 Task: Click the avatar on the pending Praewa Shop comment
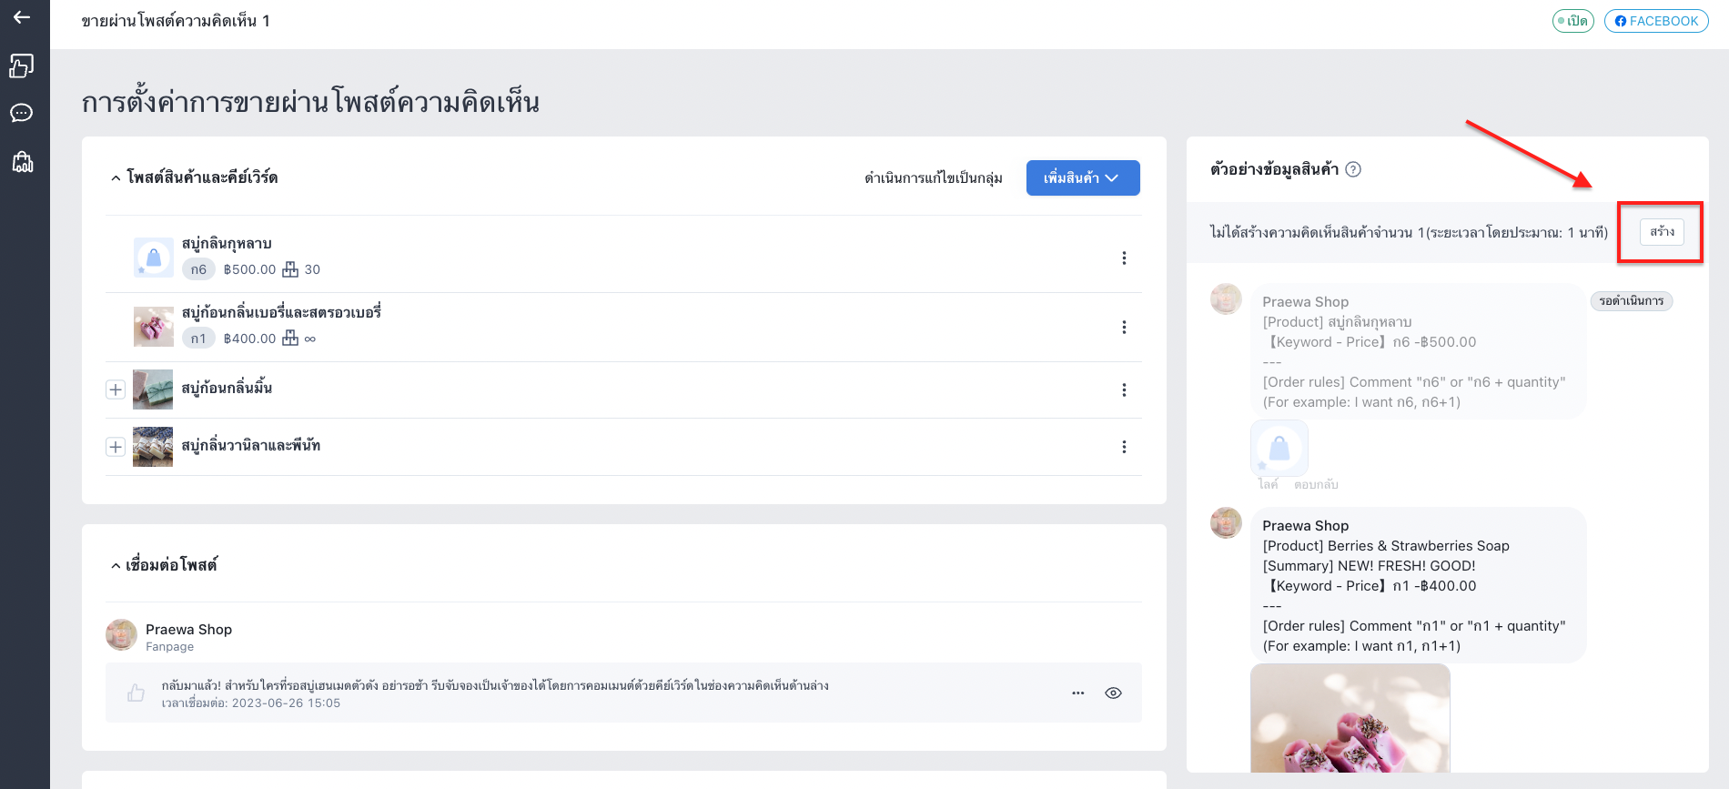point(1226,298)
